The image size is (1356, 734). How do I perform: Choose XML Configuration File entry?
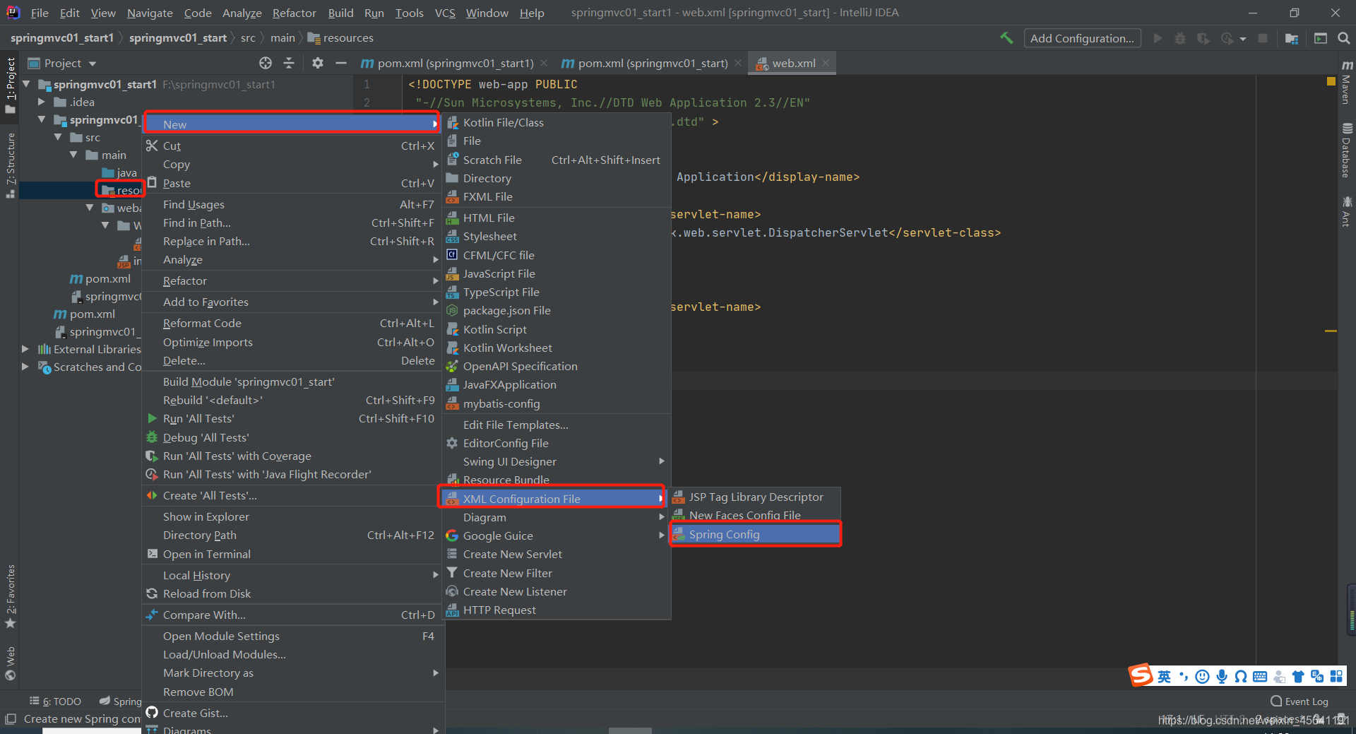pos(552,499)
